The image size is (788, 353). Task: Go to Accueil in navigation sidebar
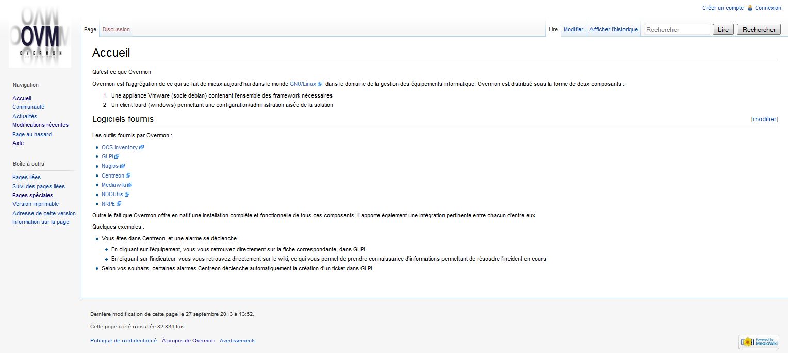click(22, 98)
